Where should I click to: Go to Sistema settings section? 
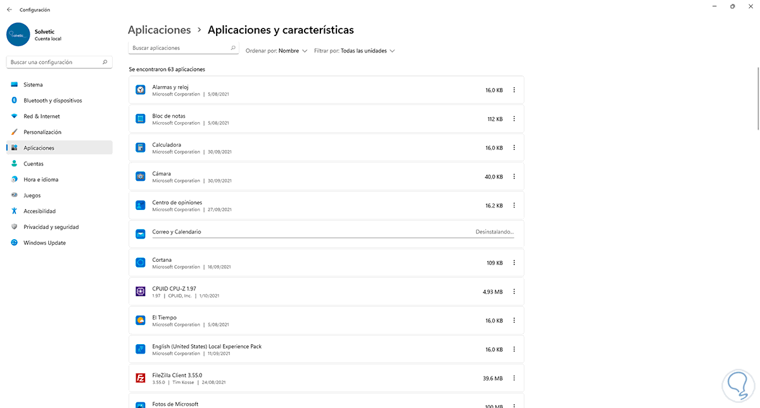(x=33, y=85)
